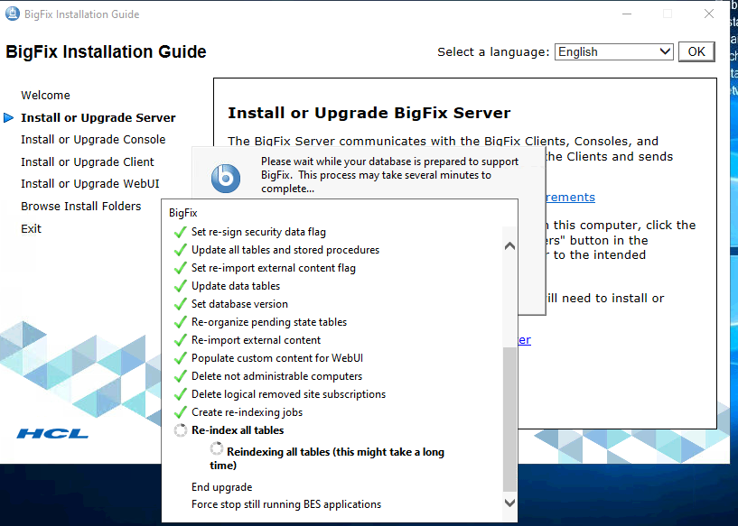
Task: Minimize the BigFix Installation Guide window
Action: [x=627, y=14]
